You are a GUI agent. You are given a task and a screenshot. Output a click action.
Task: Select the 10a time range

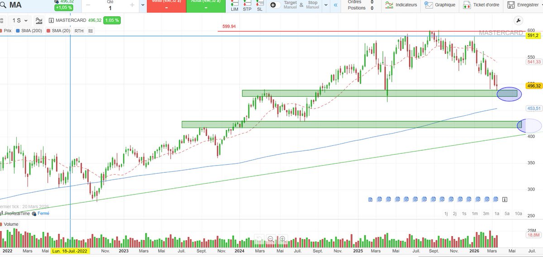519,214
